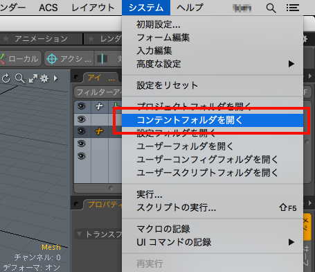Expand UI コマンドの記録 submenu
315x272 pixels.
[213, 242]
